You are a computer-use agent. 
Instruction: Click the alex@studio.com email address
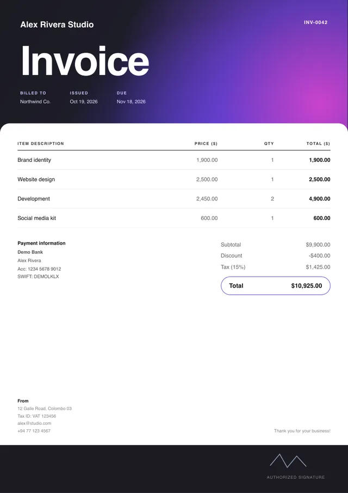[x=34, y=423]
